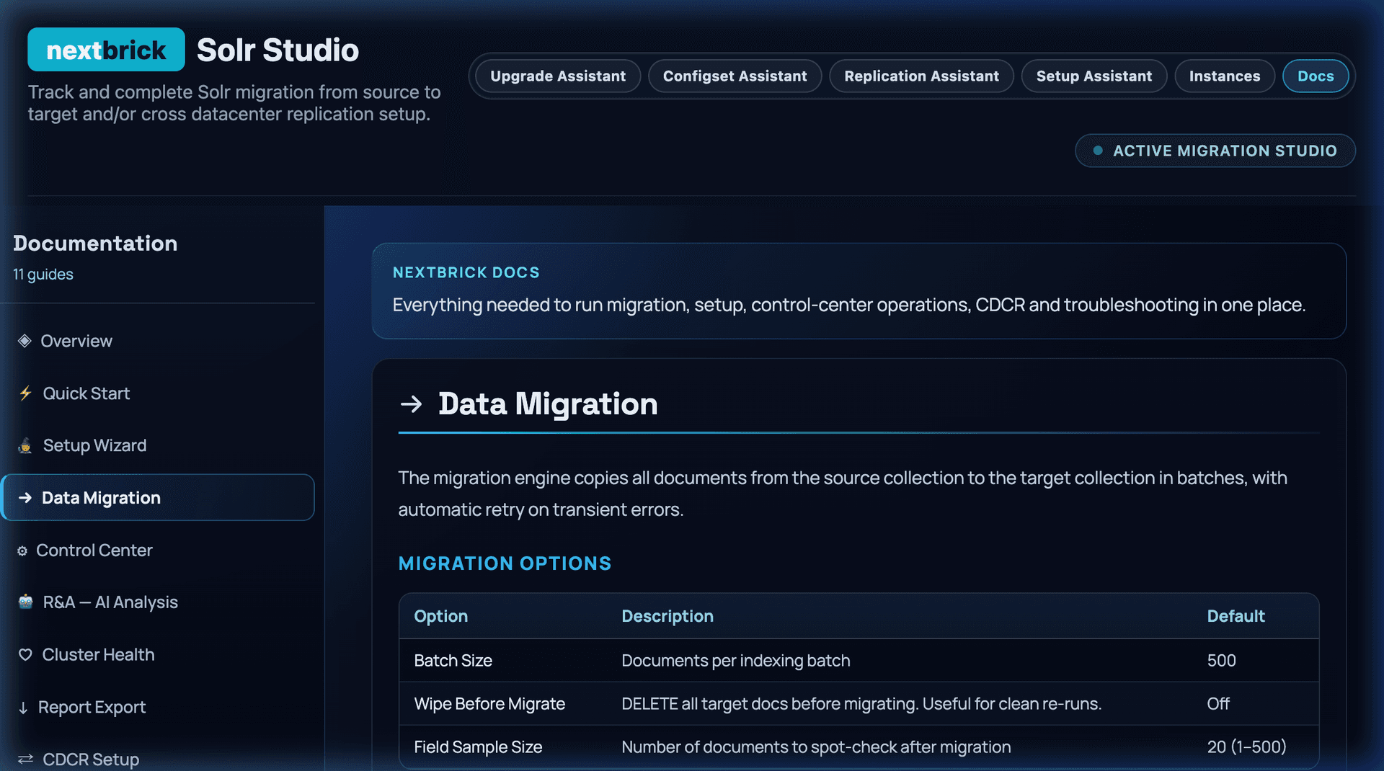Viewport: 1384px width, 771px height.
Task: Click the robot icon beside R&A — AI Analysis
Action: coord(26,602)
